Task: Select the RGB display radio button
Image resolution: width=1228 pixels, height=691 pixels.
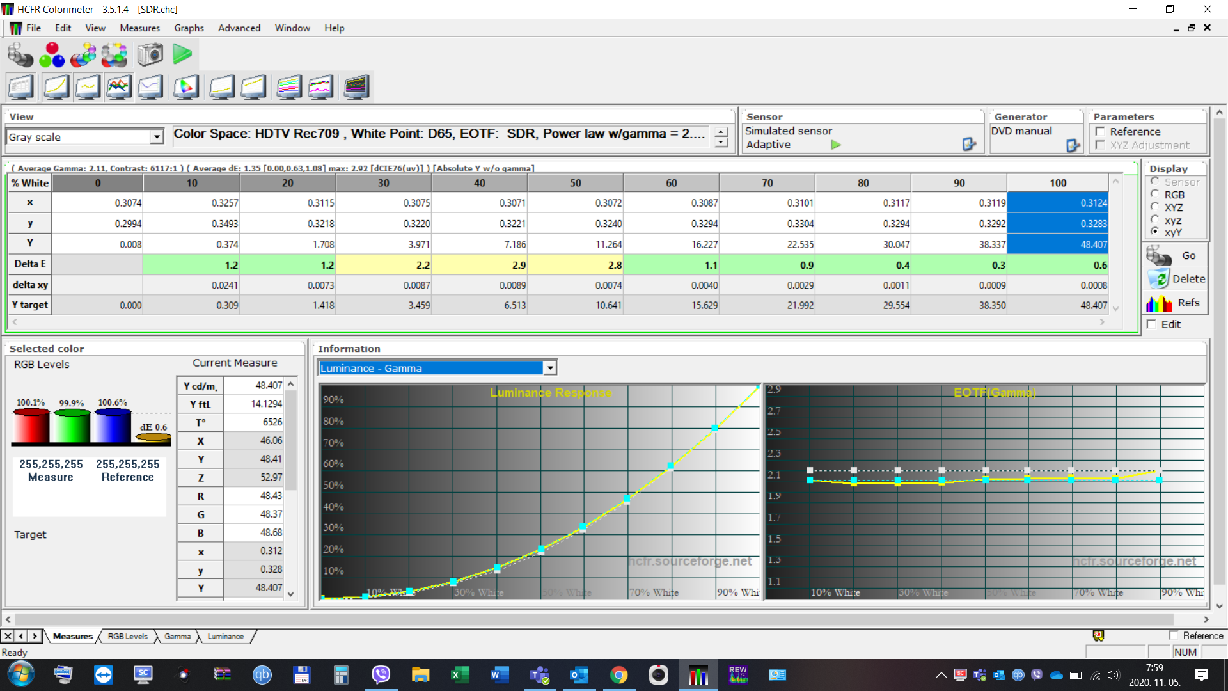Action: point(1155,195)
